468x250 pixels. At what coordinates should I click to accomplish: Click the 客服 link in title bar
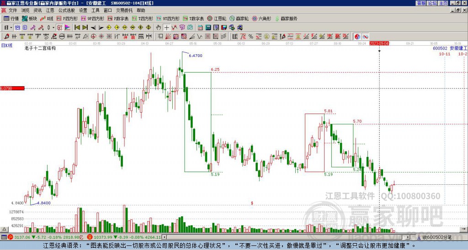421,3
